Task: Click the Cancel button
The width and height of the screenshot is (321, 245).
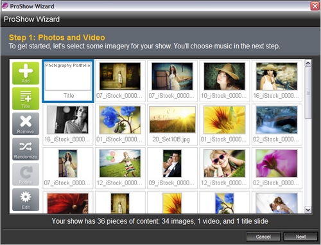Action: coord(263,237)
